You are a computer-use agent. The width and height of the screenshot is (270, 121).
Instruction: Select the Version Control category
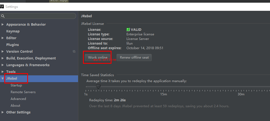pyautogui.click(x=20, y=52)
